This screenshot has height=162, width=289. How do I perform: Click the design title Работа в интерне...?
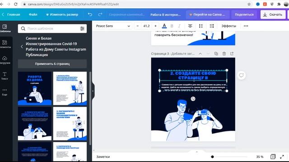tap(166, 14)
